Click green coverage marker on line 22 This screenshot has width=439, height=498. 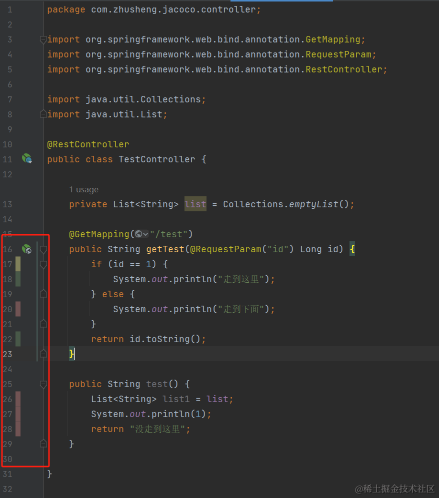[18, 339]
